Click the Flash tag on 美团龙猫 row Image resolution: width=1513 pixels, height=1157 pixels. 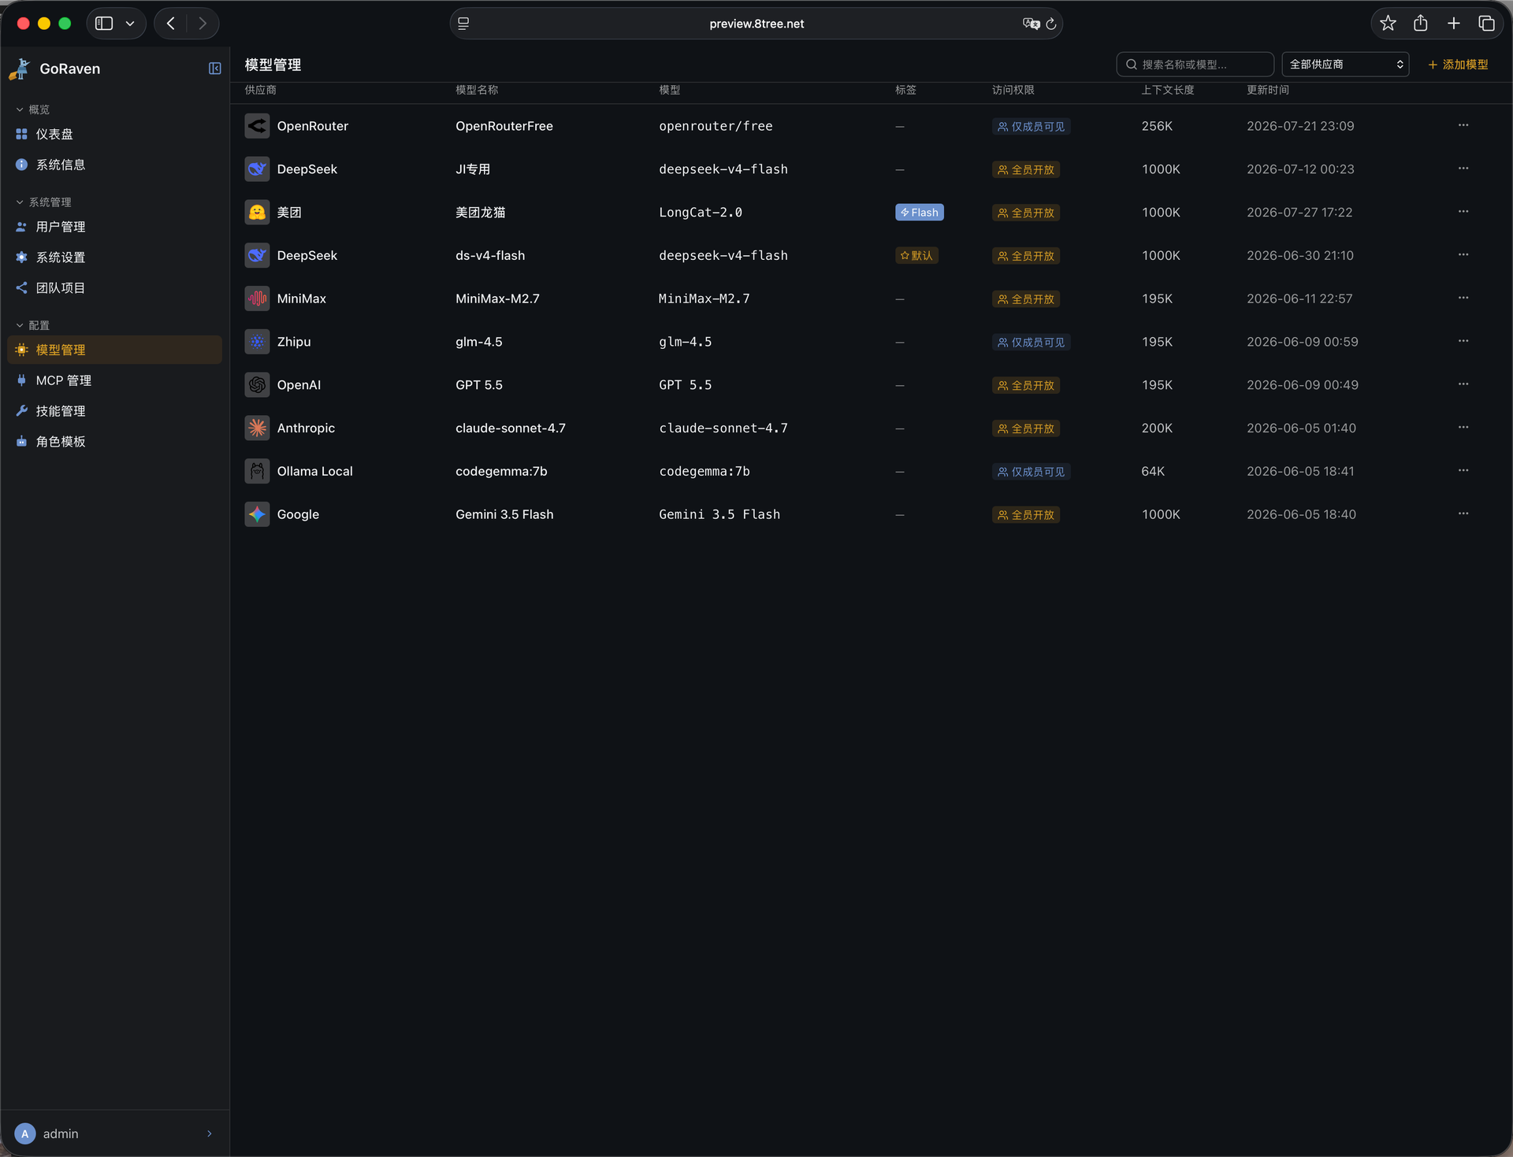pyautogui.click(x=920, y=213)
